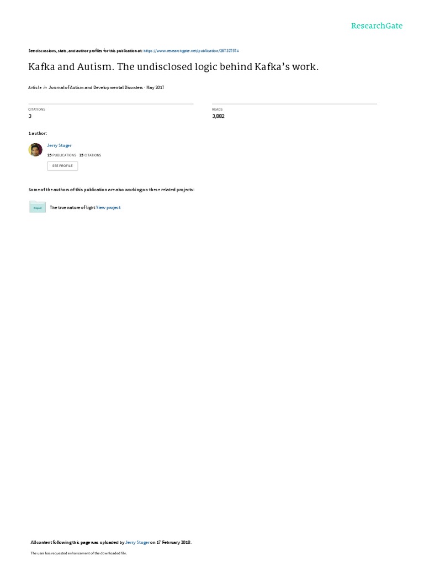Open the researchgate.net publication URL
Screen dimensions: 424x566
191,51
